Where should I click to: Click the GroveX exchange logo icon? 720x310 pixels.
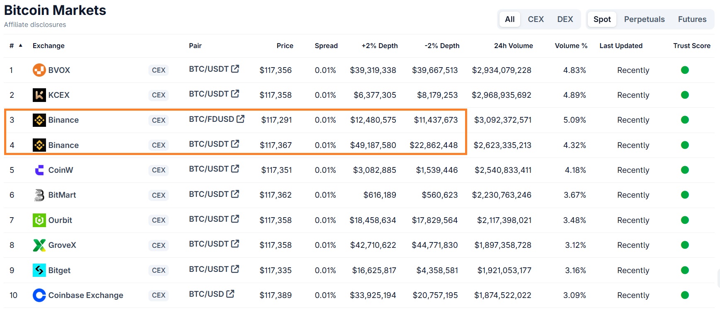click(39, 245)
